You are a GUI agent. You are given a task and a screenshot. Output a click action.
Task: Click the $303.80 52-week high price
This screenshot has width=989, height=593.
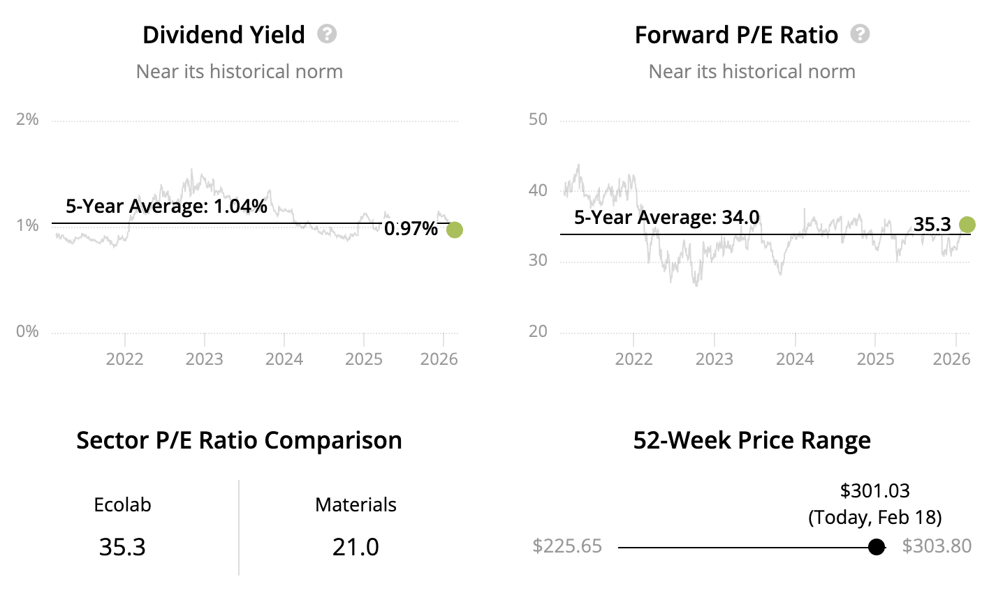click(x=937, y=546)
